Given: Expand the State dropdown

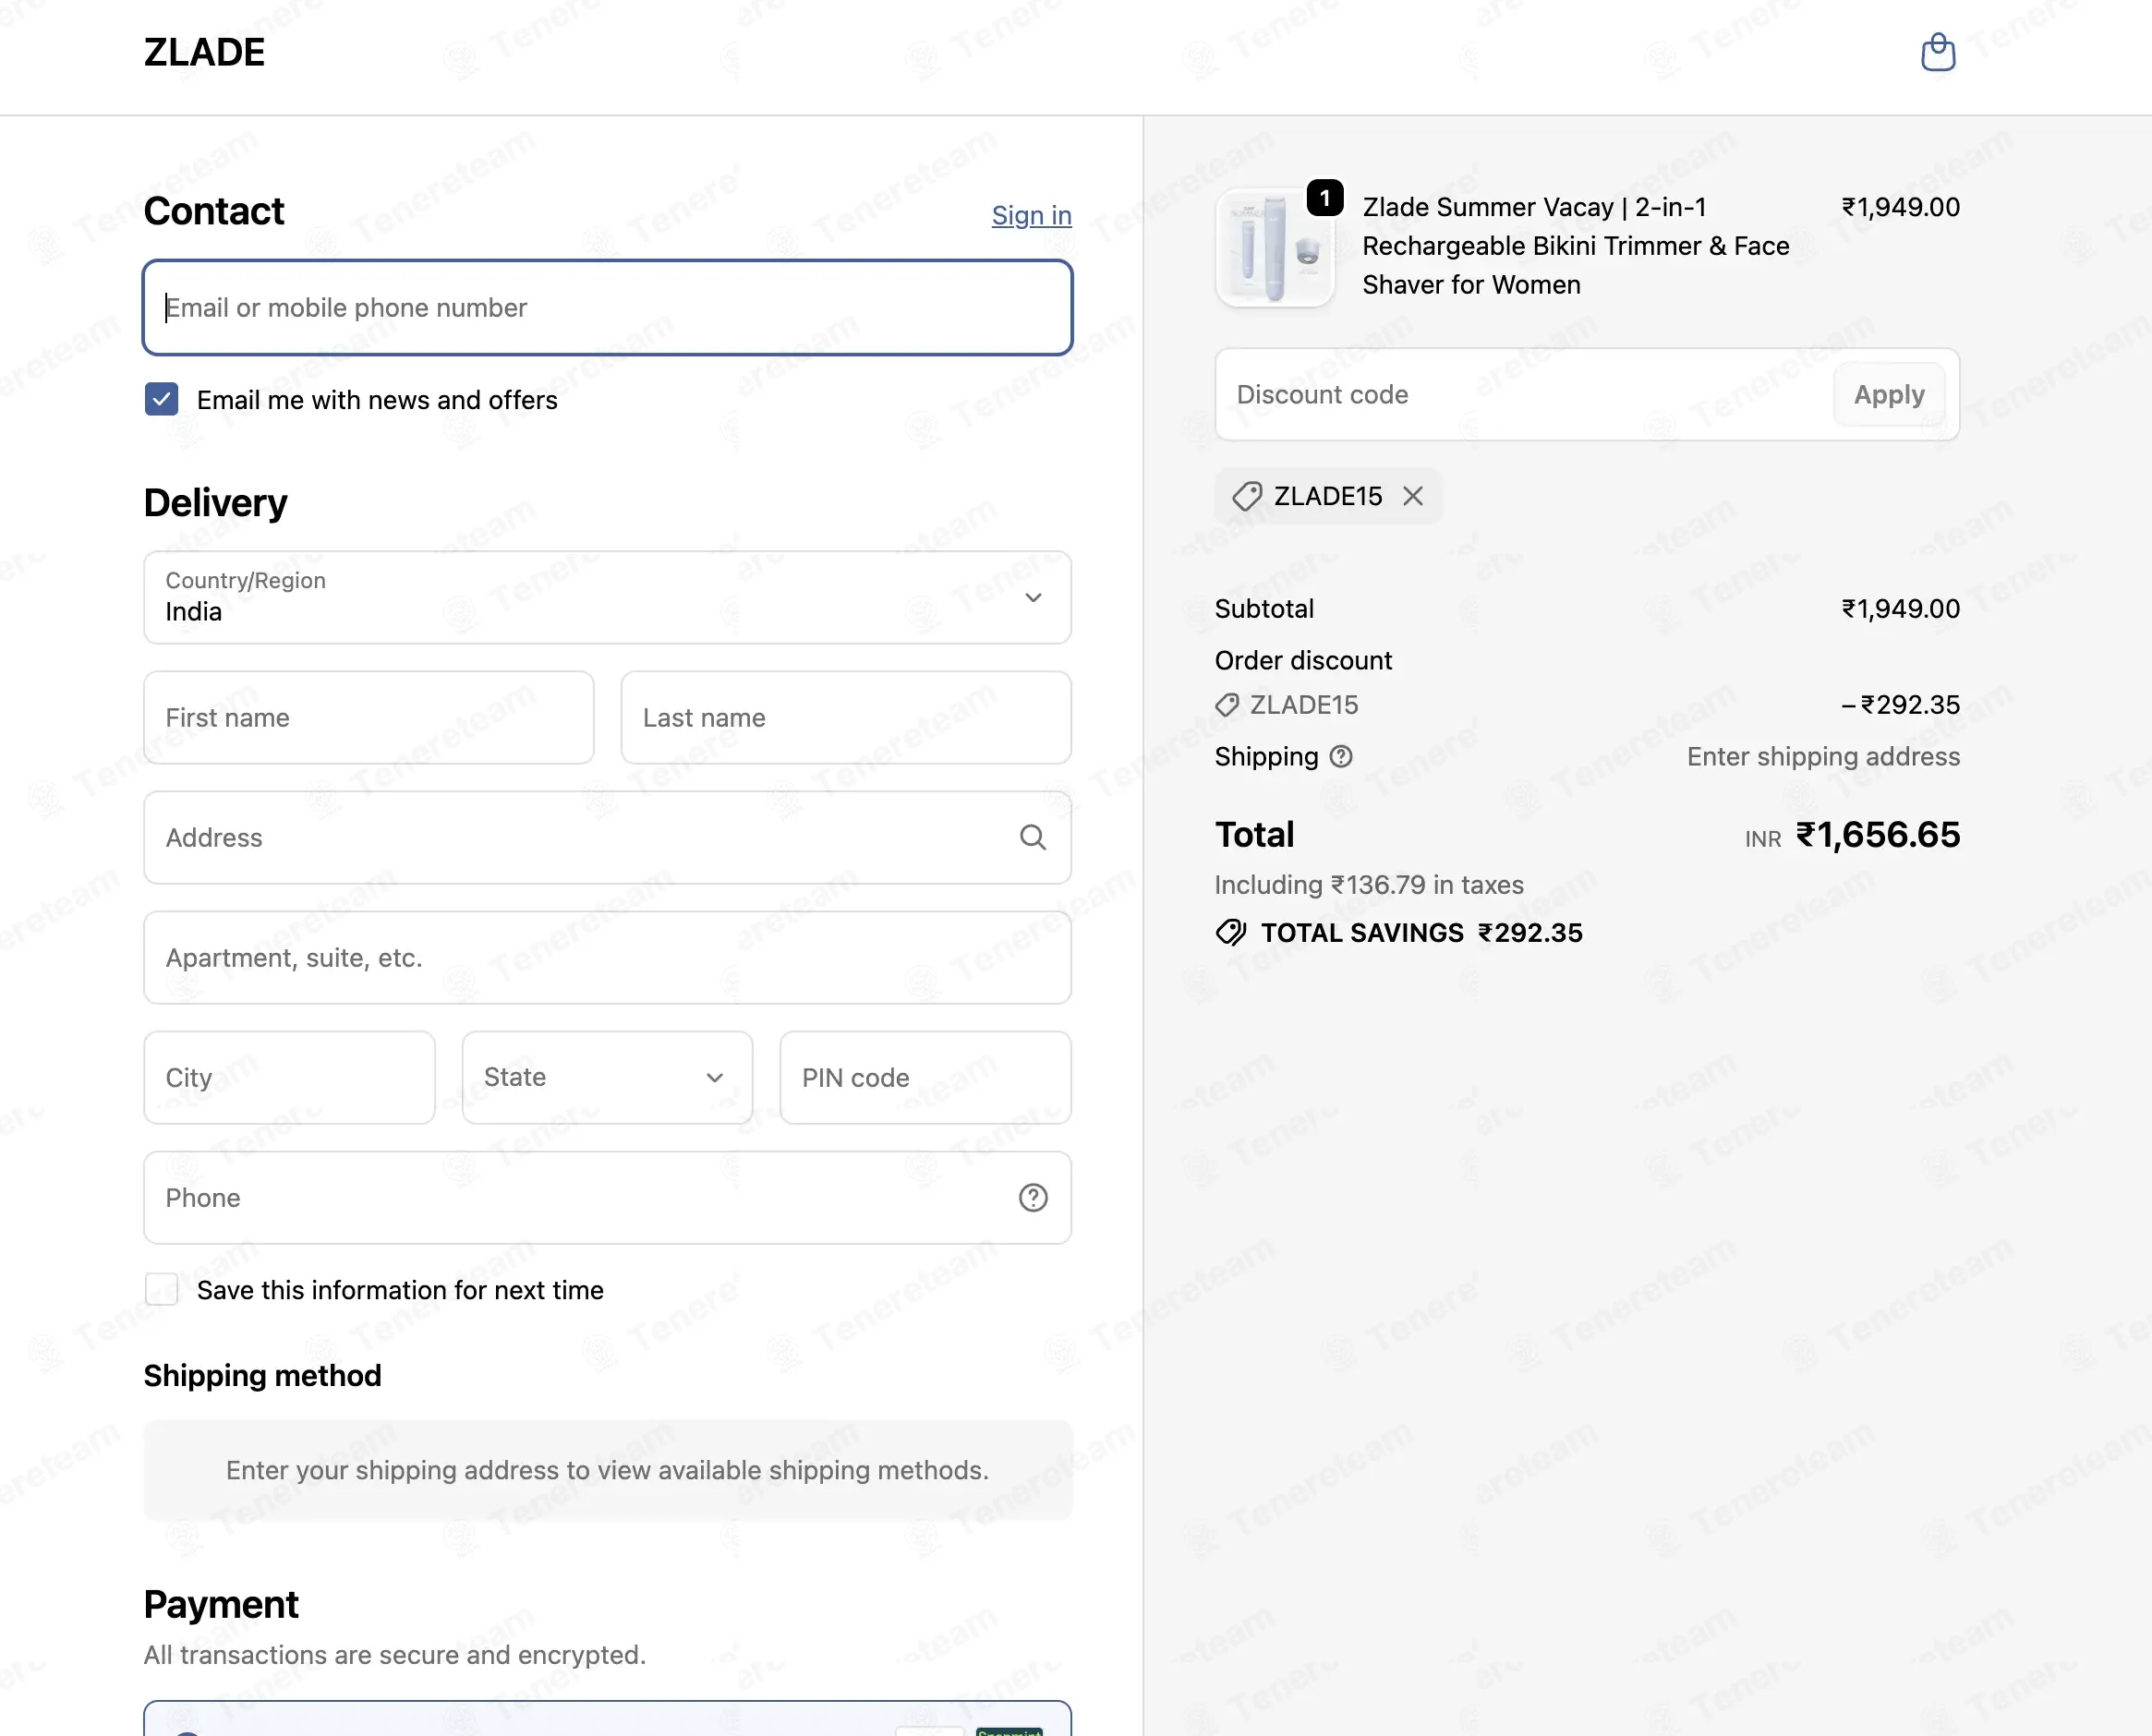Looking at the screenshot, I should click(x=607, y=1077).
